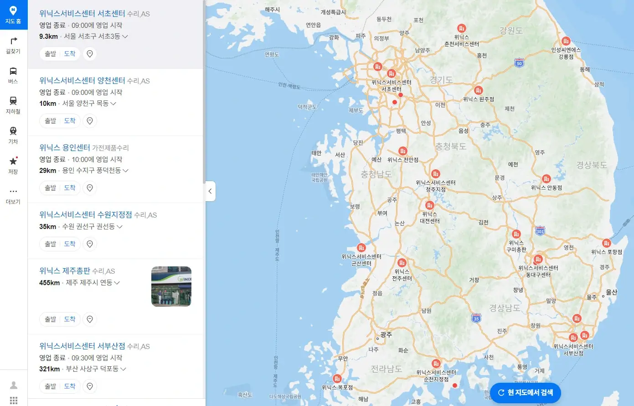Screen dimensions: 634x406
Task: Click location pin icon for 서부산점 result
Action: 90,386
